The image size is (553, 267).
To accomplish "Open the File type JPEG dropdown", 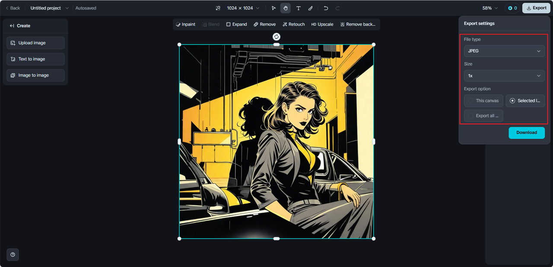I will tap(504, 51).
